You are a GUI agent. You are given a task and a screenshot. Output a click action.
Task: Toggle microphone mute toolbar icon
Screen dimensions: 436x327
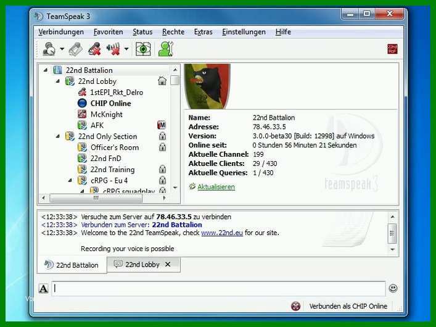[94, 49]
